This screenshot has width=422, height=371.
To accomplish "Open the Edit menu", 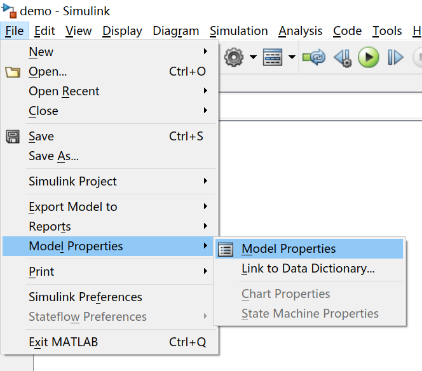I will click(44, 30).
